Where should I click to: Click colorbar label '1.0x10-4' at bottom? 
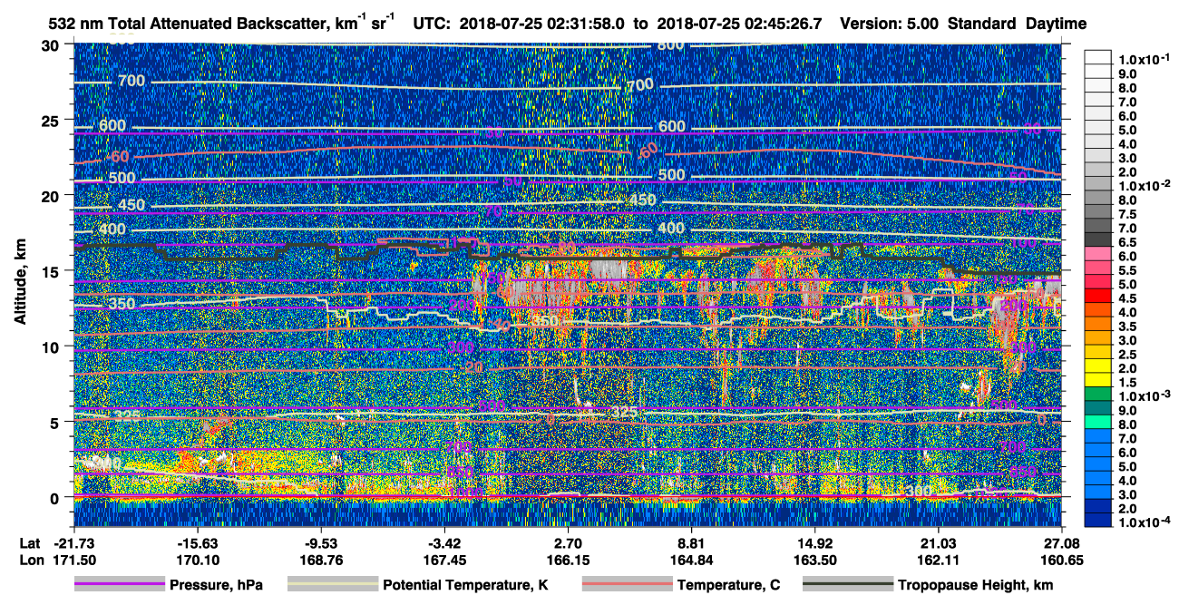point(1146,521)
